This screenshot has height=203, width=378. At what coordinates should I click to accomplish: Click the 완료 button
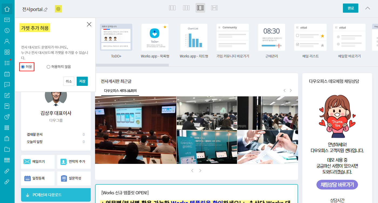pyautogui.click(x=350, y=8)
